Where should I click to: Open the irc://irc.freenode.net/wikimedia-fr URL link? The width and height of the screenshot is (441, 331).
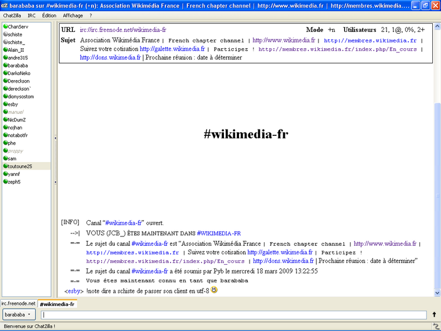pyautogui.click(x=123, y=30)
